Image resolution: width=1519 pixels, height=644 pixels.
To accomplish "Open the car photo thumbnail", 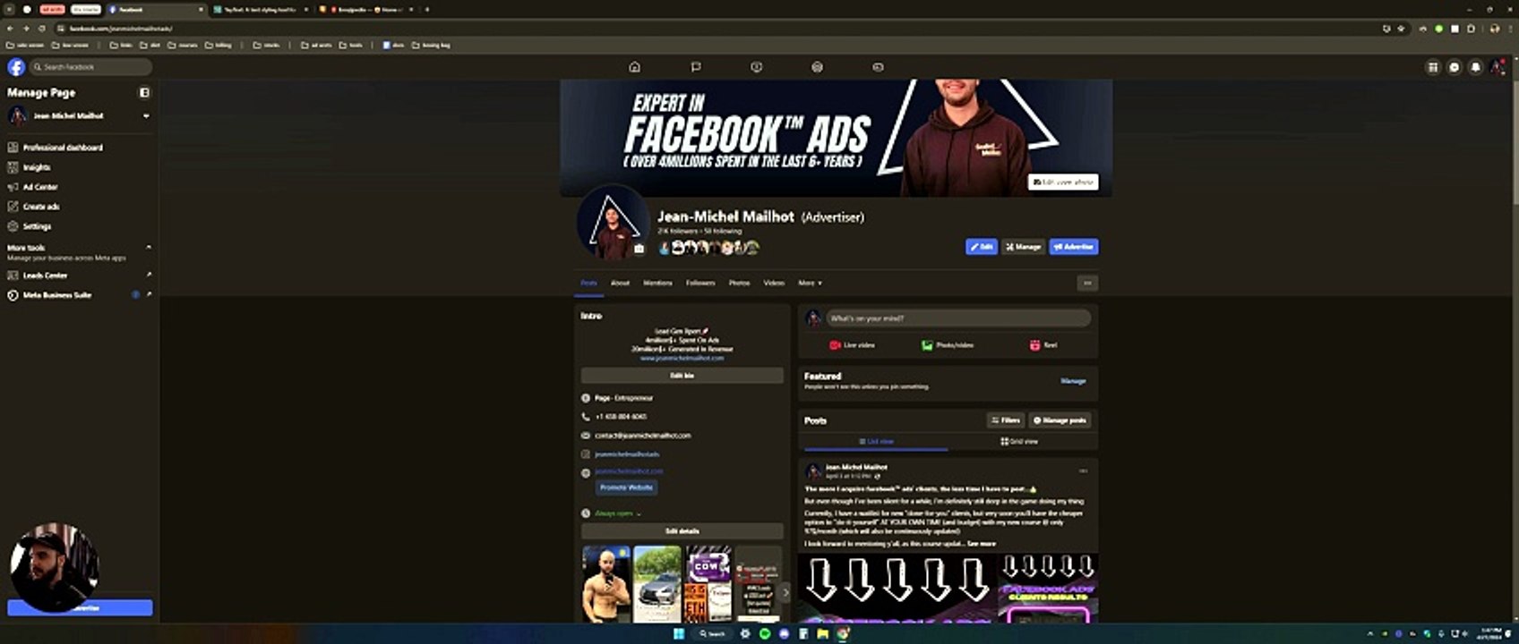I will point(657,584).
